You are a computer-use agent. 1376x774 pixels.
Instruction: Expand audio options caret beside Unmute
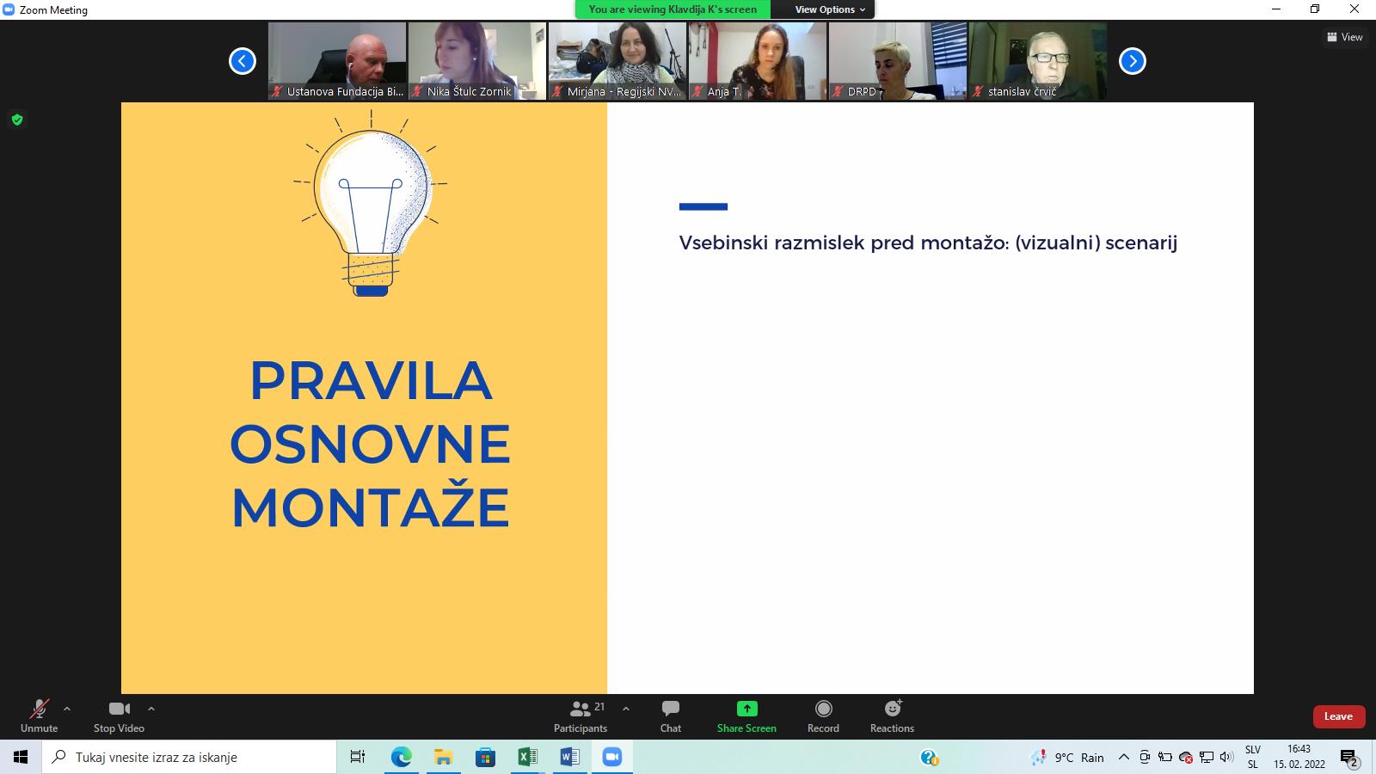(x=67, y=709)
